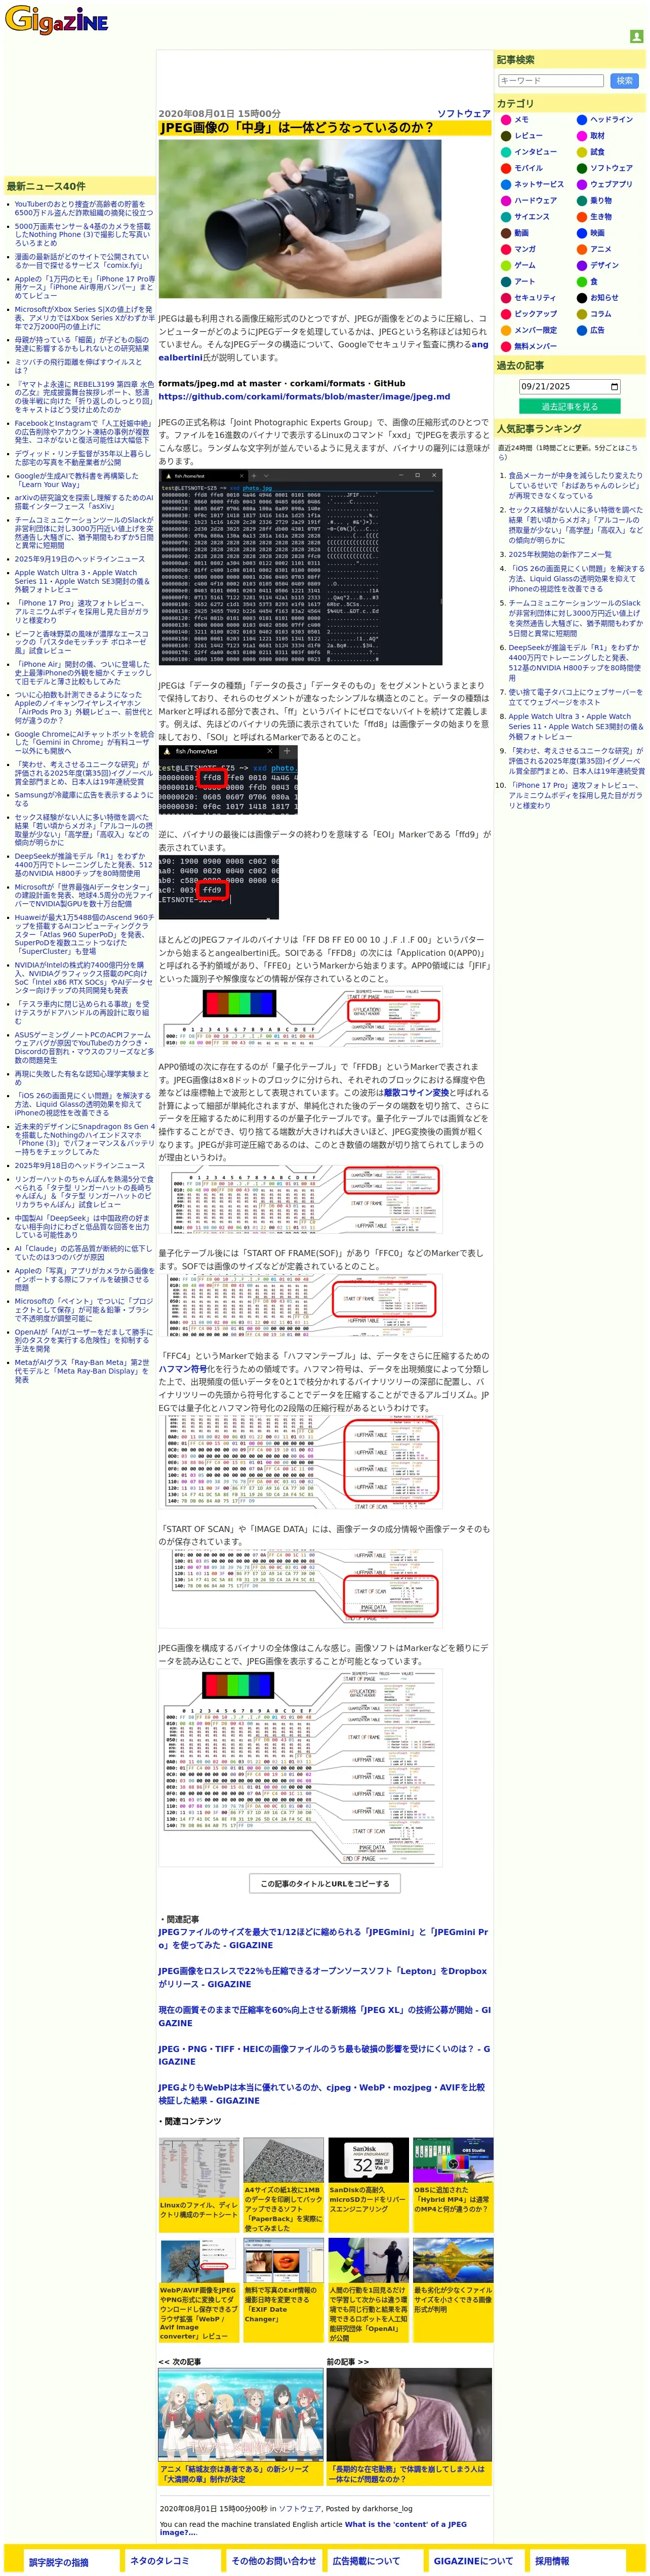Click the orange-red dot beside 生き物
This screenshot has width=650, height=2576.
(x=581, y=217)
